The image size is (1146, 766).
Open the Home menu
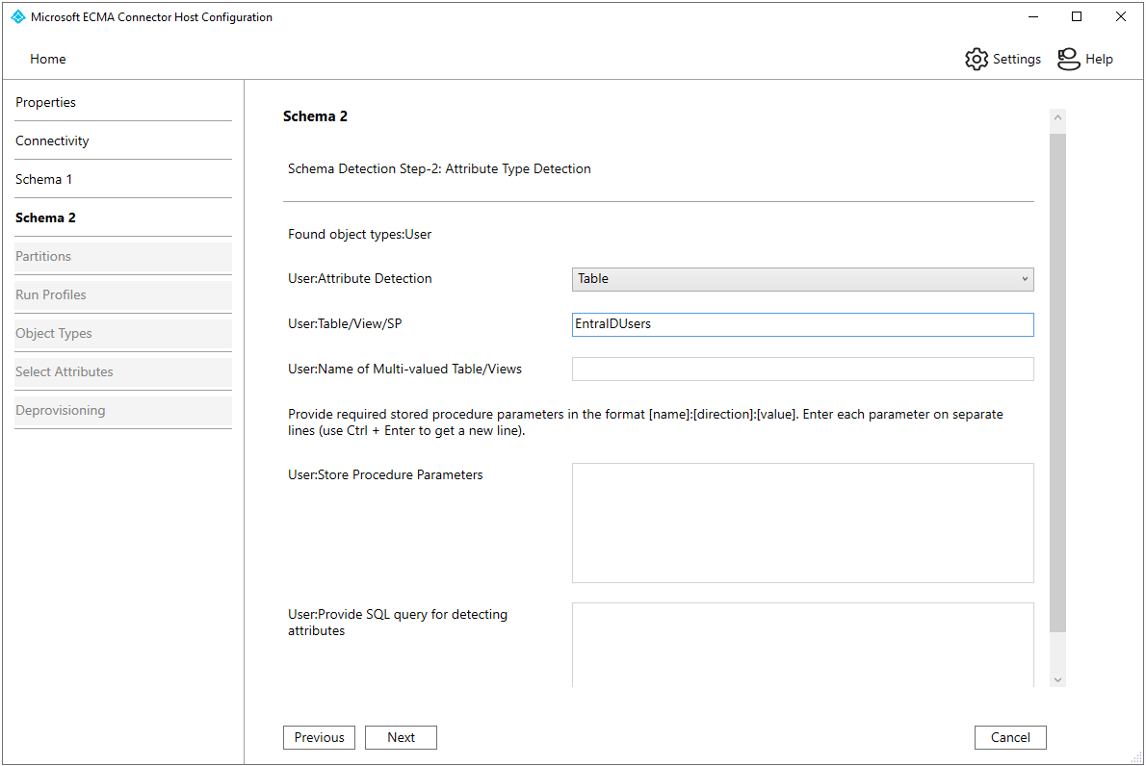(48, 59)
